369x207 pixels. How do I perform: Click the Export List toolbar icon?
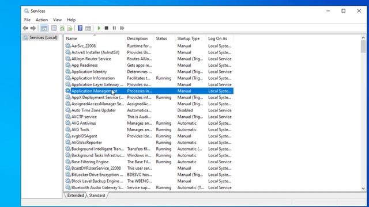70,28
